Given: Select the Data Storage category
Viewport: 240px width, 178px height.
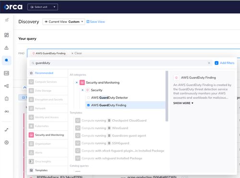Looking at the screenshot, I should click(x=48, y=91).
